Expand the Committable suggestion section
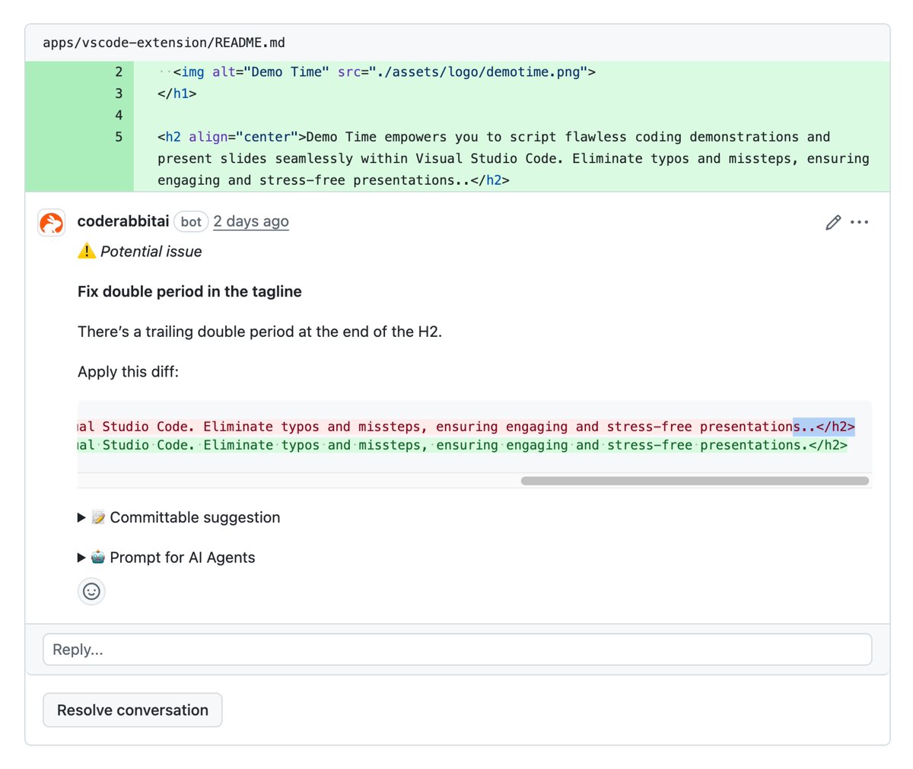The image size is (913, 769). point(179,517)
